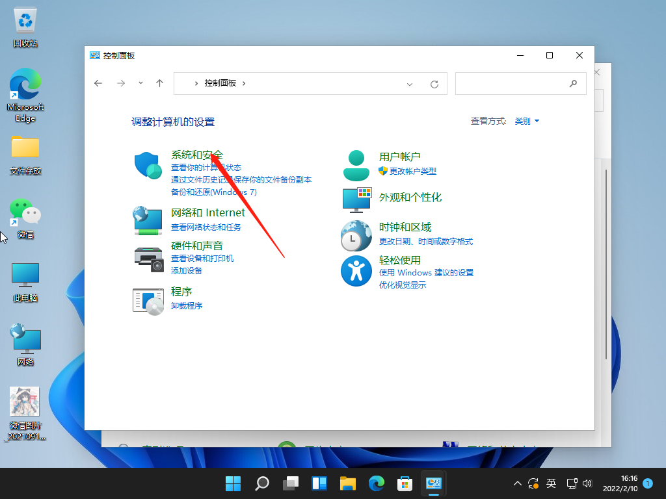Click the 添加设备 link
This screenshot has width=666, height=499.
click(x=187, y=270)
